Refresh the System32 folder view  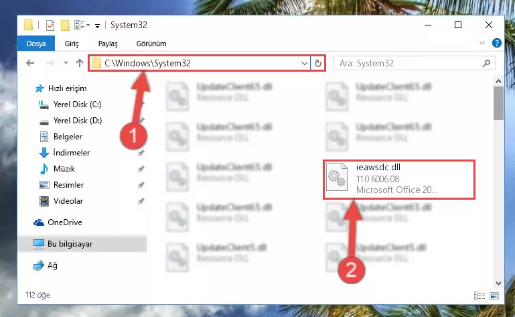point(317,63)
